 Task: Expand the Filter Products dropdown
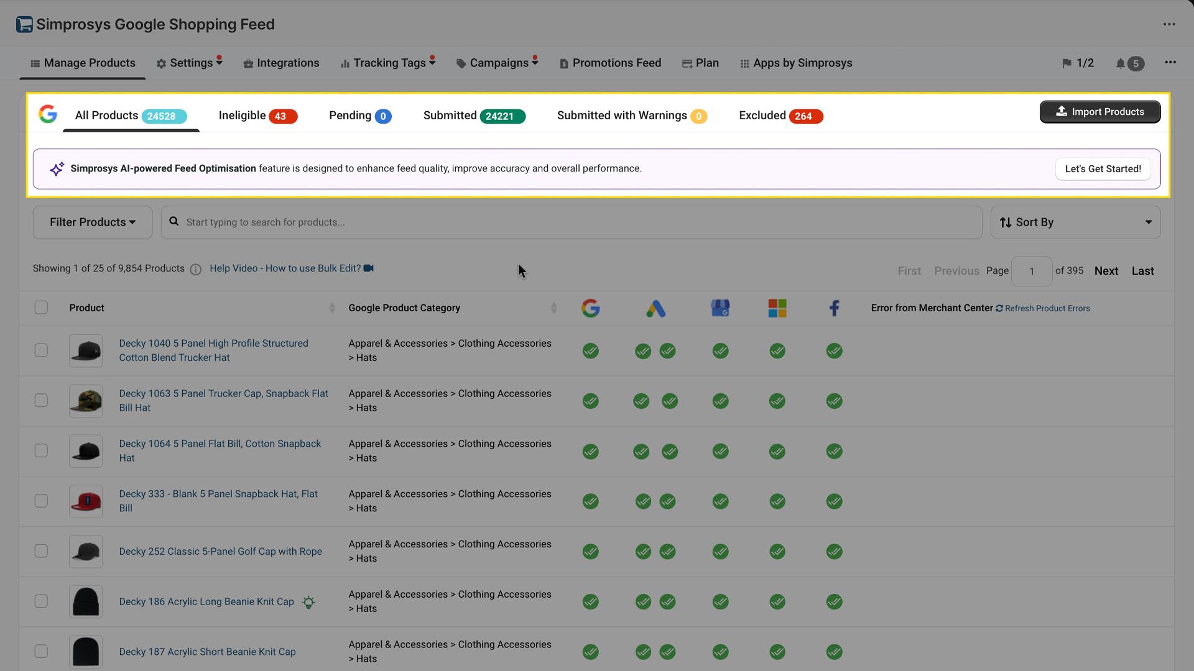92,222
